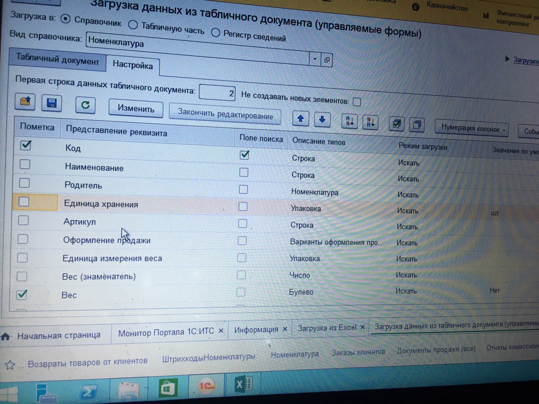This screenshot has width=539, height=404.
Task: Click the Описание типов cell Булево
Action: point(301,292)
